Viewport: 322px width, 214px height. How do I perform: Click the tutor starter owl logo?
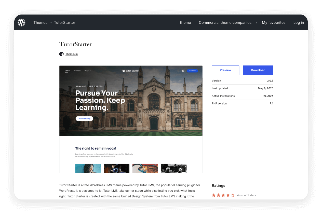[124, 71]
